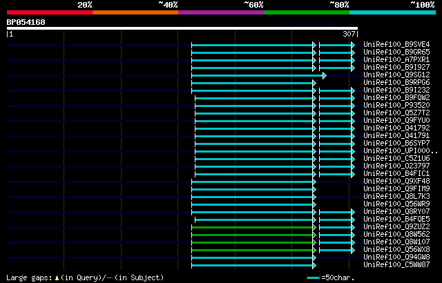Viewport: 442px width, 283px height.
Task: Click the orange ~40% identity legend segment
Action: click(135, 12)
